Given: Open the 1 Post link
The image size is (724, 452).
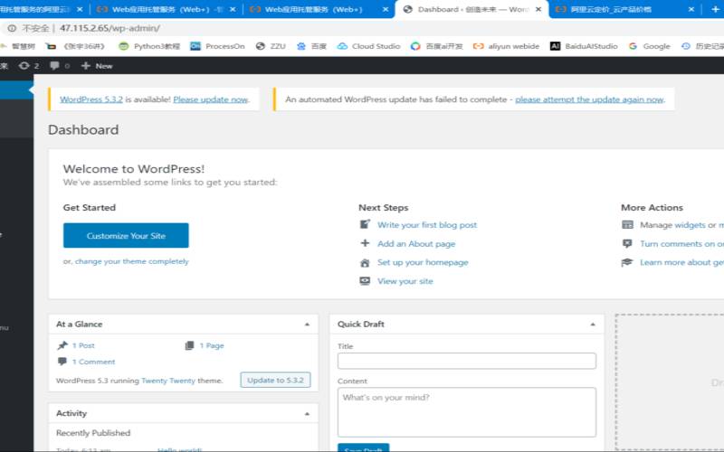Looking at the screenshot, I should (83, 345).
